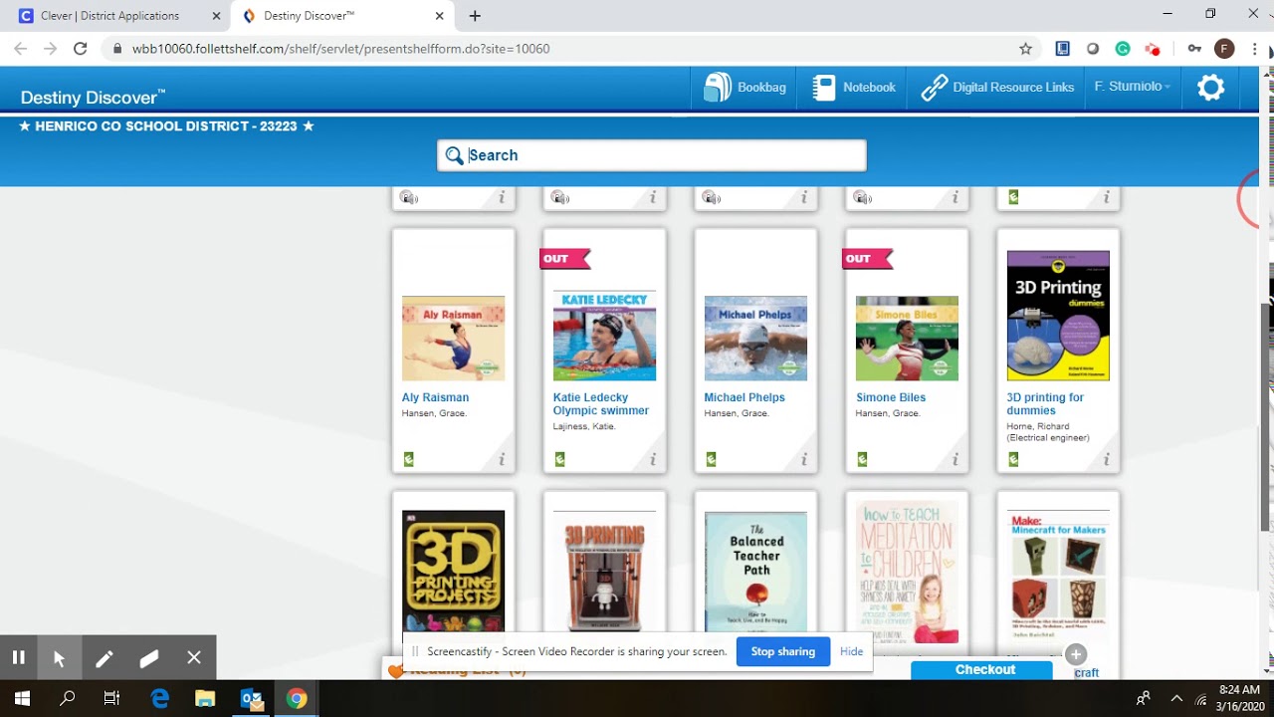
Task: Open the Chrome profile avatar F
Action: tap(1225, 48)
